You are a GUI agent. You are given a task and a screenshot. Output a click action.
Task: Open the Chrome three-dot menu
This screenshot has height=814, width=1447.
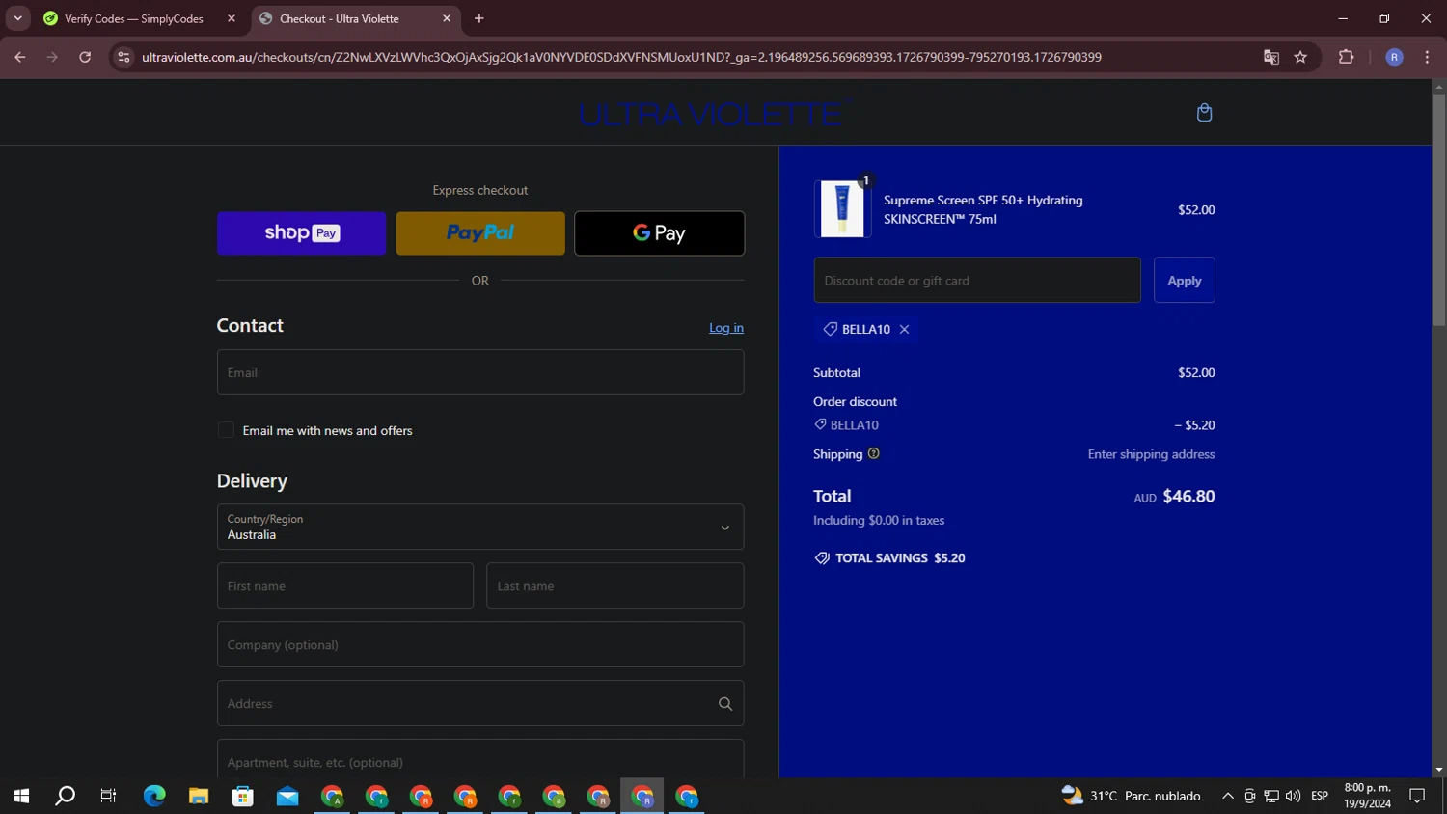tap(1427, 57)
